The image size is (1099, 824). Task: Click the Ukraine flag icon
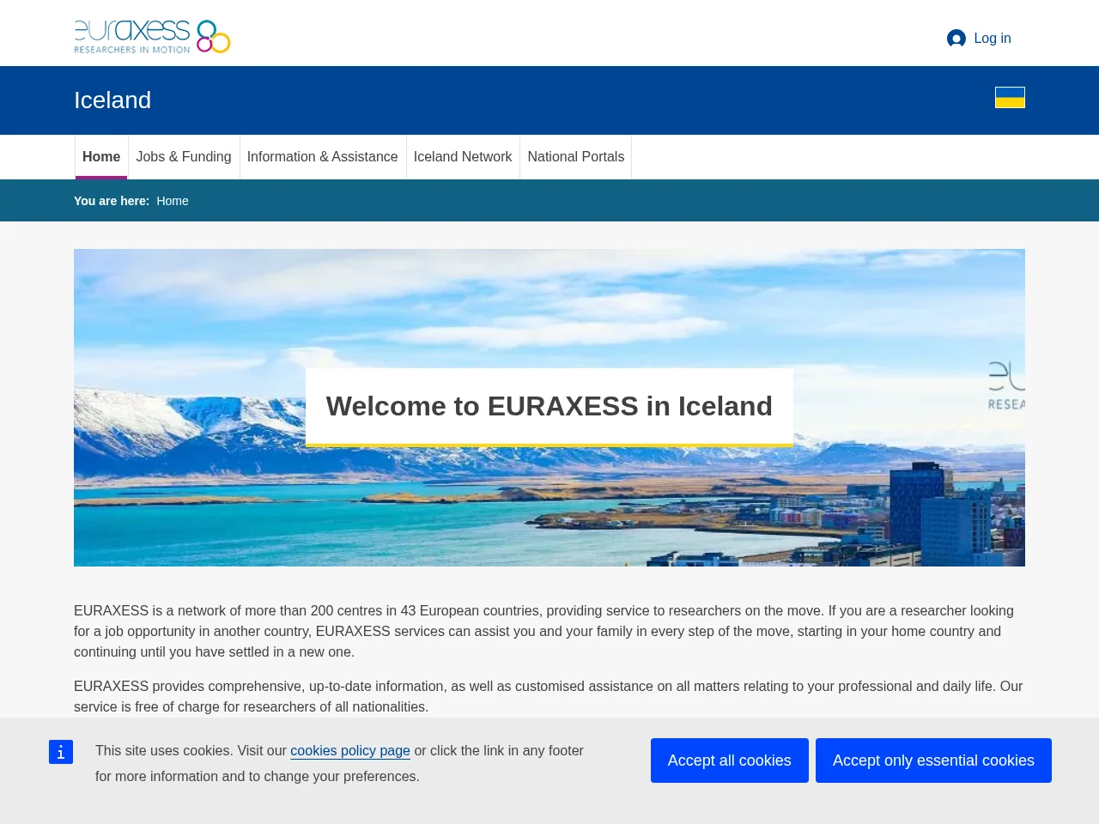(1010, 98)
